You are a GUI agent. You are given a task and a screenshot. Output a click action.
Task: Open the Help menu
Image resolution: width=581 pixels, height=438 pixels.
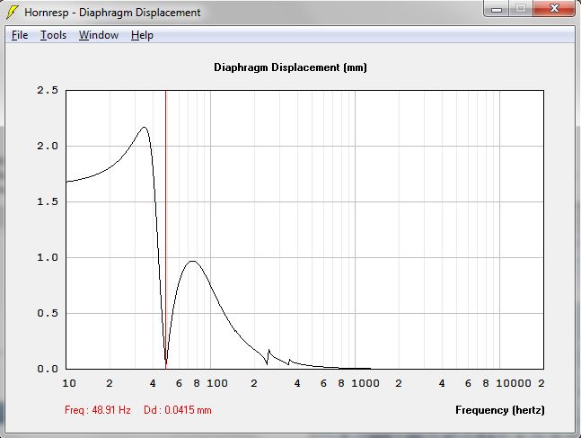click(142, 35)
